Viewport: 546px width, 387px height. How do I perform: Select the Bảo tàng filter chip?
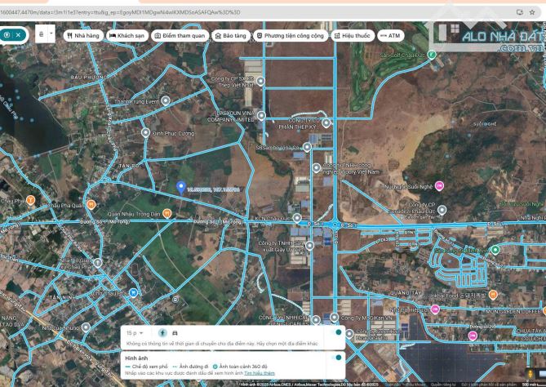pos(230,36)
